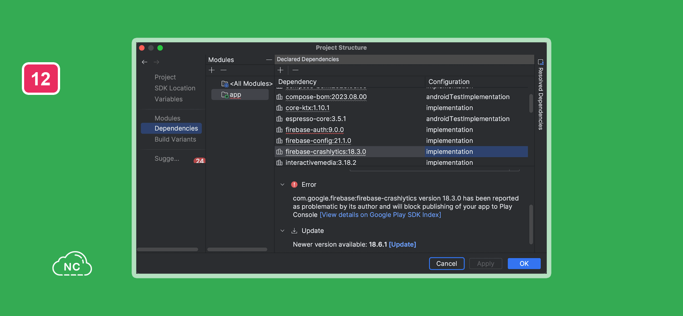Click library icon beside firebase-config:21.1.0

pos(280,141)
